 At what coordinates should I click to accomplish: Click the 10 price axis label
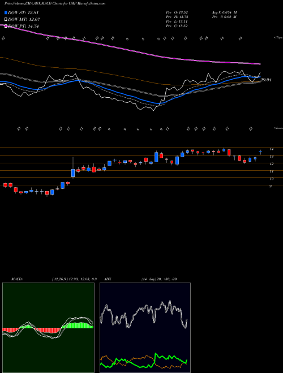[271, 179]
